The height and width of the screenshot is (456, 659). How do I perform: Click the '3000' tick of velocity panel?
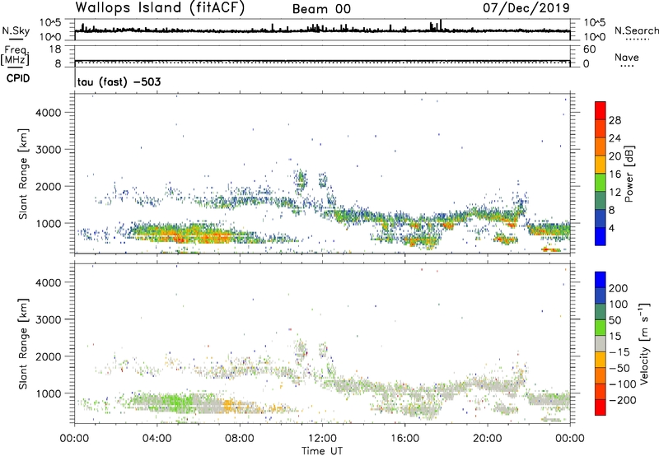click(49, 319)
